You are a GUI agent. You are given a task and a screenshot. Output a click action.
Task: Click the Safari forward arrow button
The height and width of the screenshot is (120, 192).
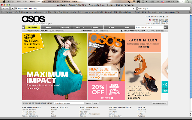tap(7, 9)
